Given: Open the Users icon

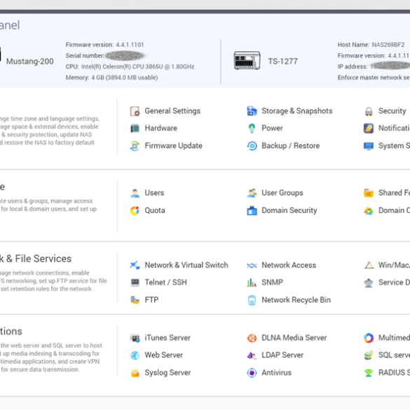Looking at the screenshot, I should (x=135, y=193).
